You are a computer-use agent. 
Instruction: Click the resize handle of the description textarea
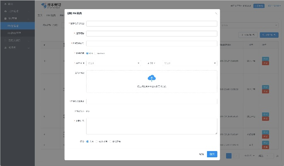[216, 133]
